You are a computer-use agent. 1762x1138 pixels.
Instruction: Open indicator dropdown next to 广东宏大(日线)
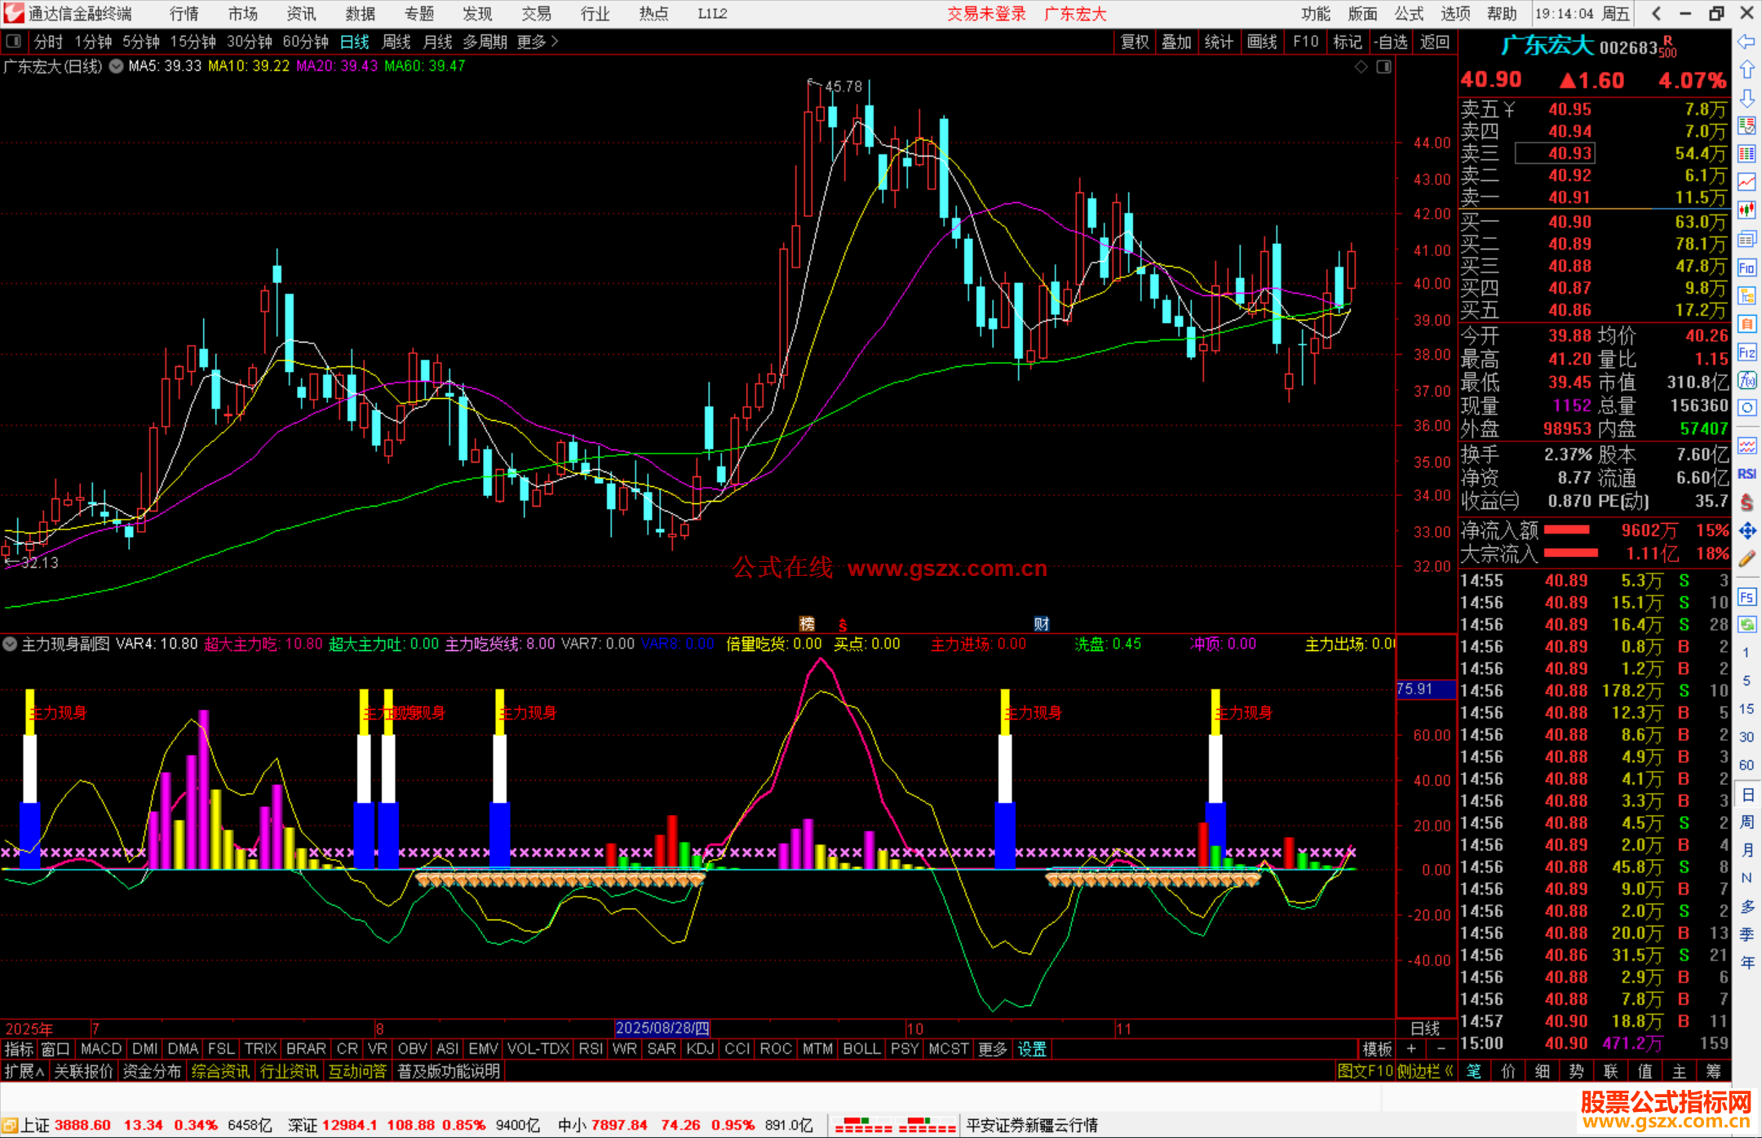pyautogui.click(x=117, y=67)
